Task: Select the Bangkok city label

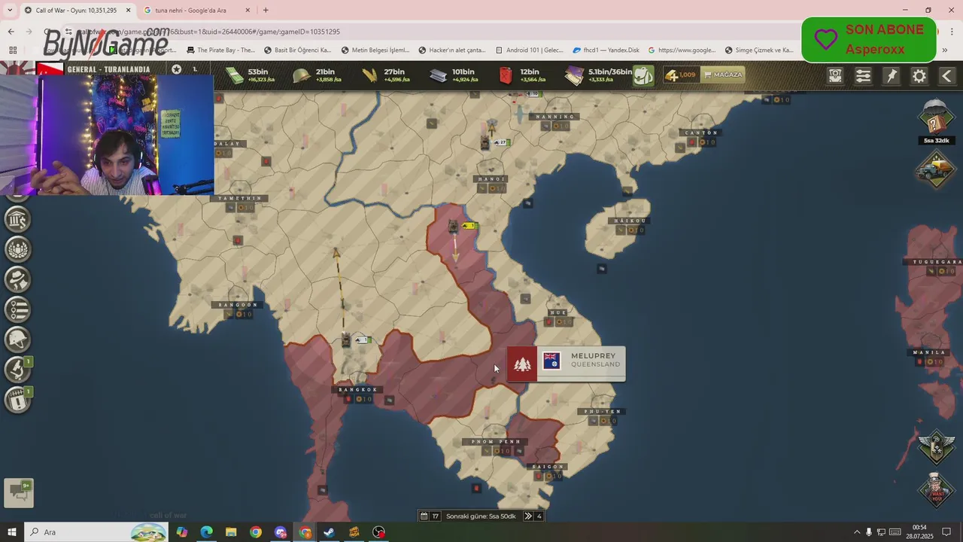Action: coord(358,390)
